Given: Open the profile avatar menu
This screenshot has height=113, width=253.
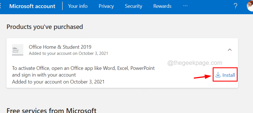Looking at the screenshot, I should (x=250, y=6).
